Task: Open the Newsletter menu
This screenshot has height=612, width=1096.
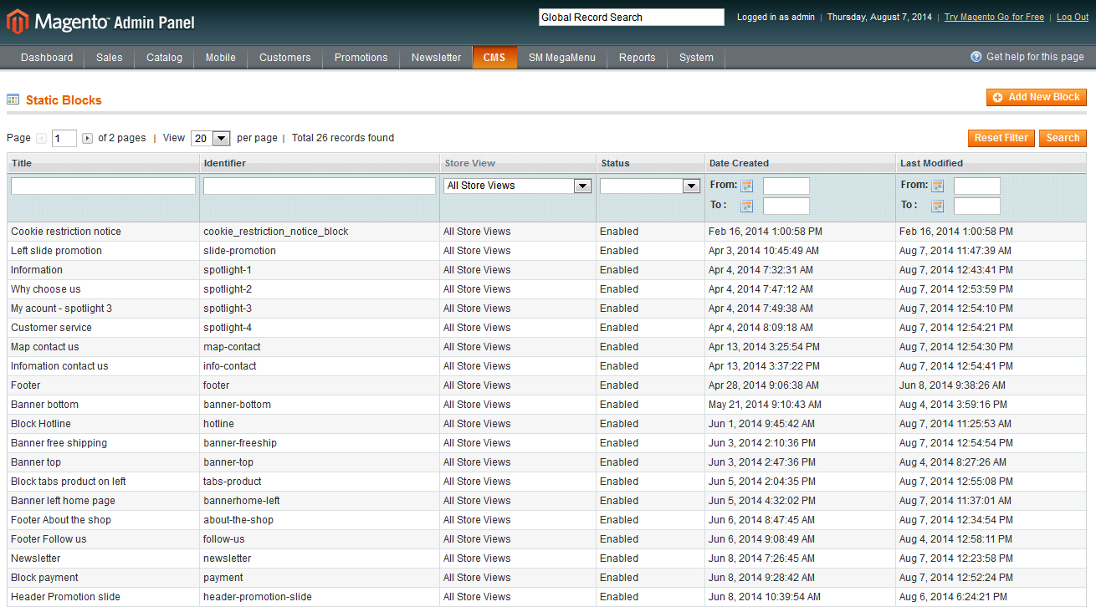Action: pyautogui.click(x=437, y=58)
